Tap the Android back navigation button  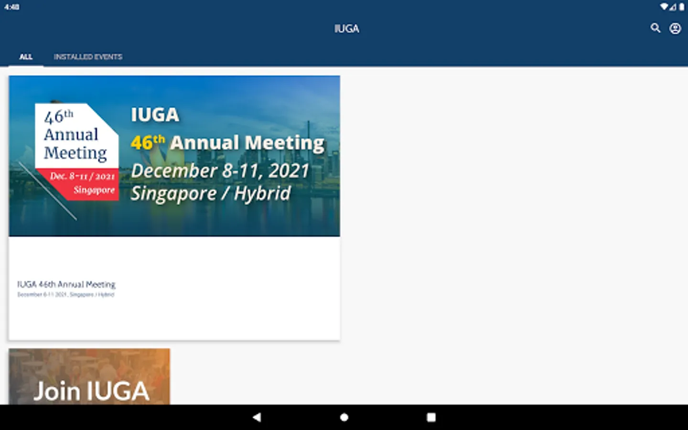pyautogui.click(x=257, y=417)
